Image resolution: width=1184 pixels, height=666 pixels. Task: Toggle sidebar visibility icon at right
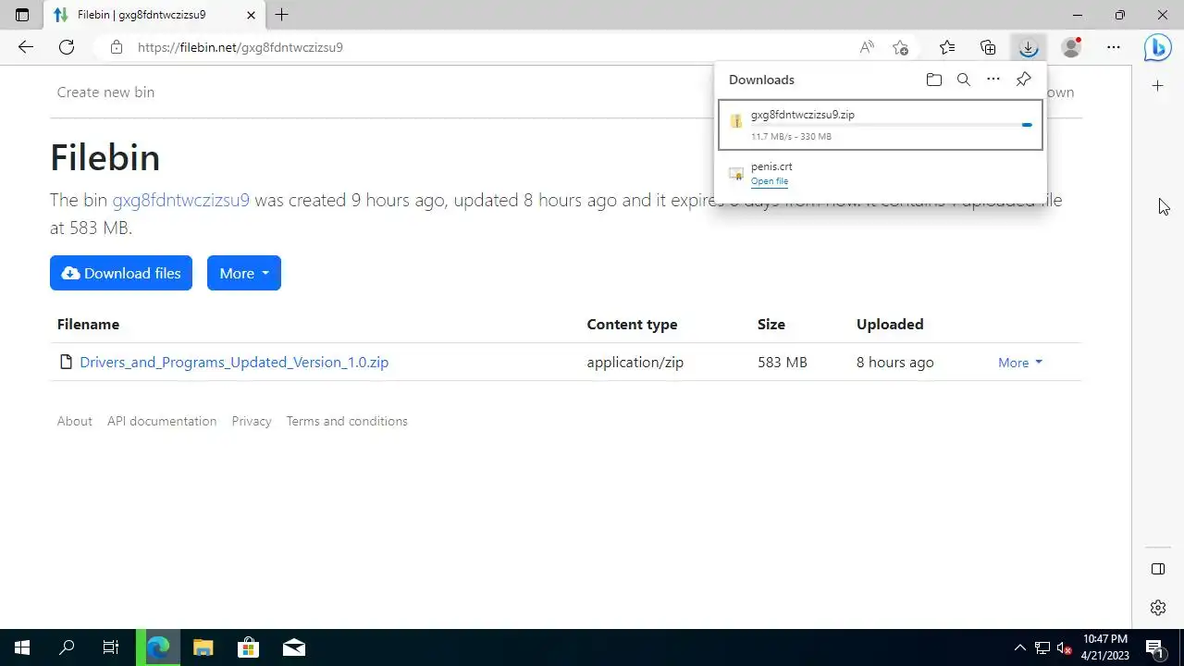[1158, 569]
